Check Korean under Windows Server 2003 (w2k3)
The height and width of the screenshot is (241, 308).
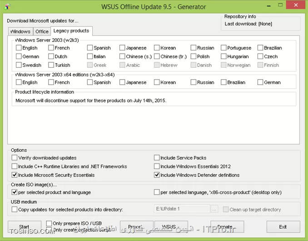157,48
